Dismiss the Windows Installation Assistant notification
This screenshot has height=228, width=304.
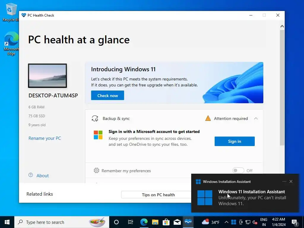tap(291, 181)
